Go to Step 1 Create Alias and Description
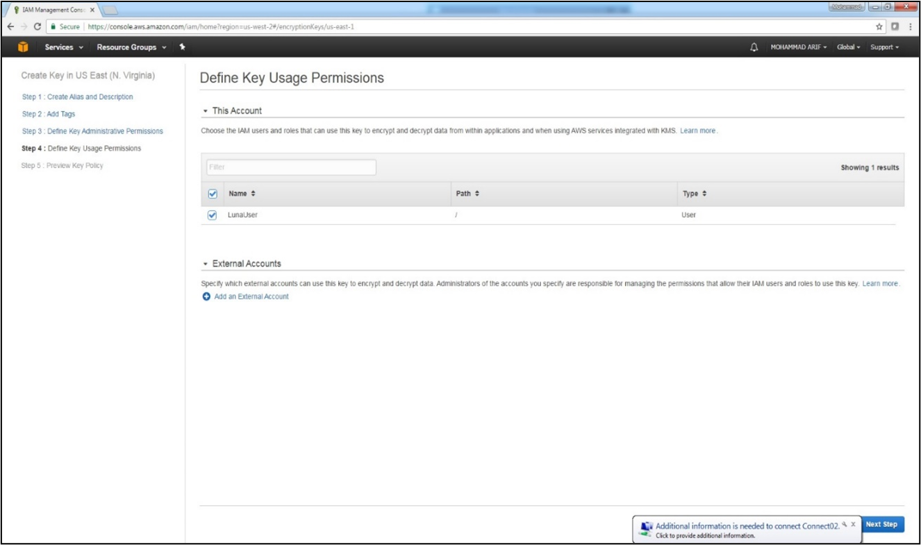The image size is (921, 545). 77,97
